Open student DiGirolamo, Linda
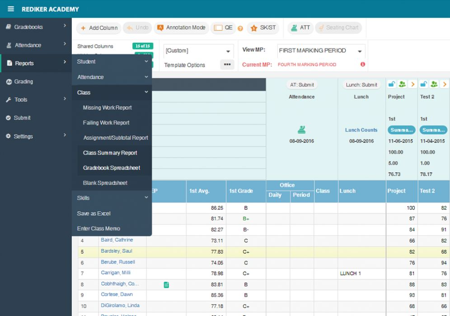 120,305
